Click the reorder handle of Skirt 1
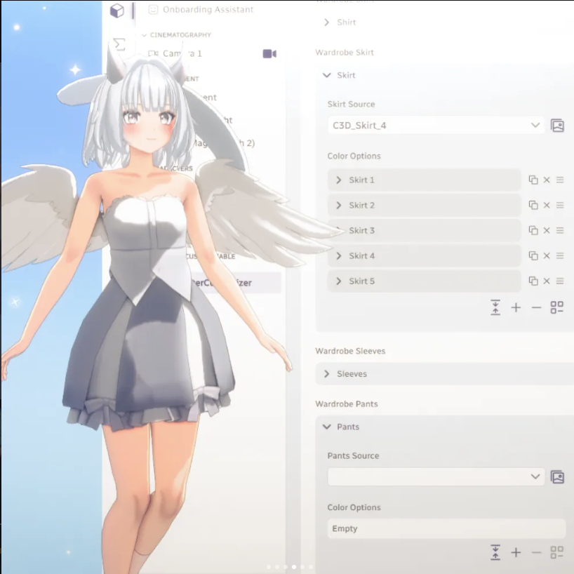Screen dimensions: 574x574 click(560, 180)
